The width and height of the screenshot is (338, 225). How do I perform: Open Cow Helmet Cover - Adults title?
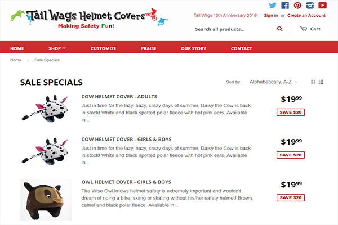click(x=119, y=97)
